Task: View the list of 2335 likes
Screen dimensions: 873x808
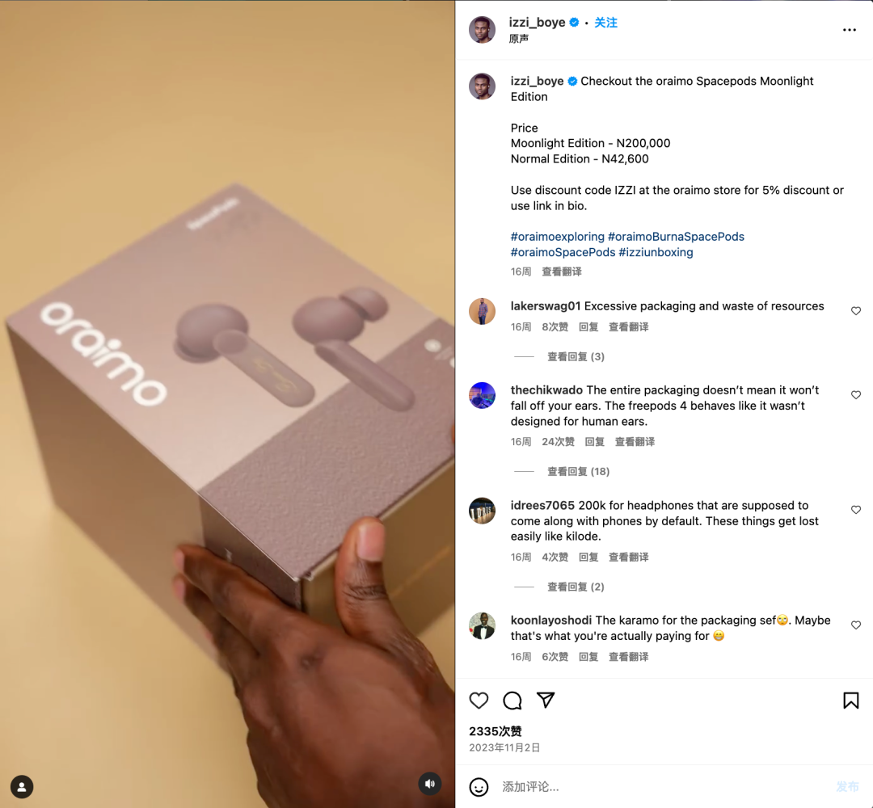Action: coord(495,731)
